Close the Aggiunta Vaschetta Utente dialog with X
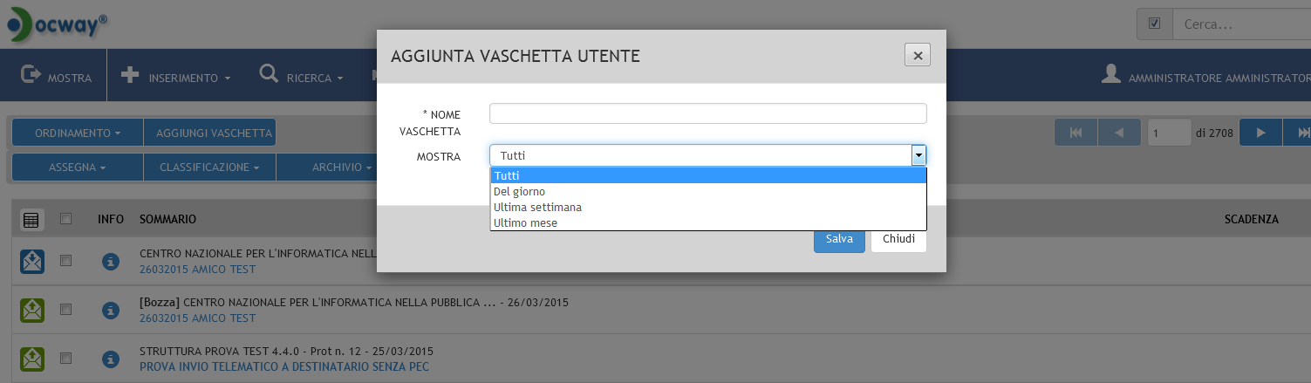This screenshot has width=1311, height=383. (917, 55)
